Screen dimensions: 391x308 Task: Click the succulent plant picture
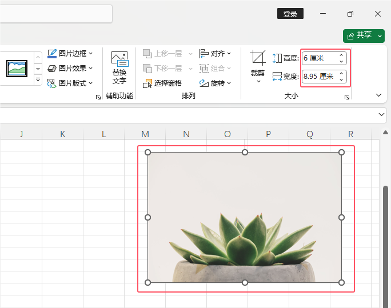pyautogui.click(x=245, y=217)
